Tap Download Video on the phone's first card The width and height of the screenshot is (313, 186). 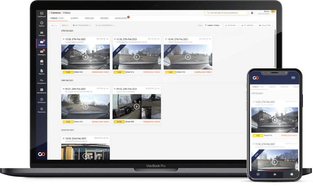click(x=289, y=135)
